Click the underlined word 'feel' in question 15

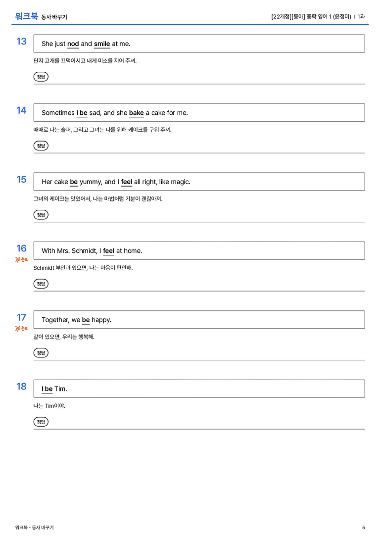click(x=127, y=182)
